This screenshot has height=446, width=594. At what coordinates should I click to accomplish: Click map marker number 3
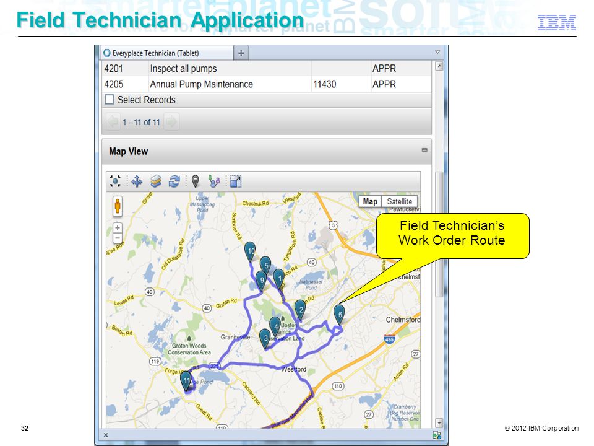[x=265, y=338]
